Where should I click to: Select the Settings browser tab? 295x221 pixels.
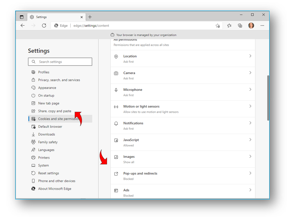tap(57, 17)
